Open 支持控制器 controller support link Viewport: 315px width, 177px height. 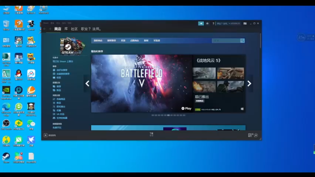(62, 118)
